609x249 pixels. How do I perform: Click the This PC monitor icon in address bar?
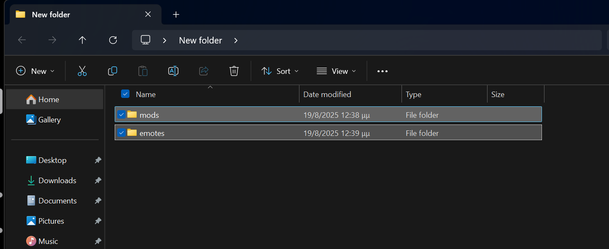click(x=146, y=40)
